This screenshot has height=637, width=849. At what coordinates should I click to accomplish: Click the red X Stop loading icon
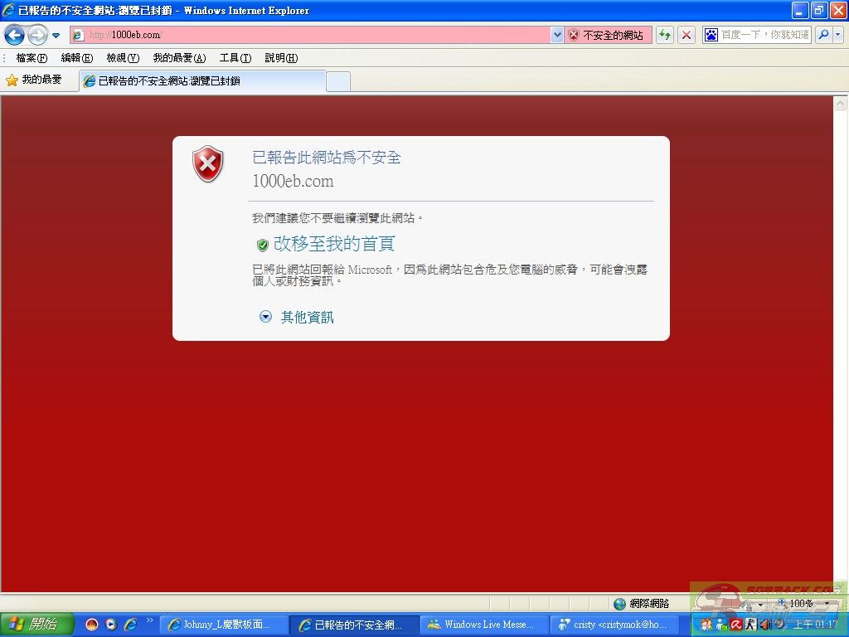point(686,35)
